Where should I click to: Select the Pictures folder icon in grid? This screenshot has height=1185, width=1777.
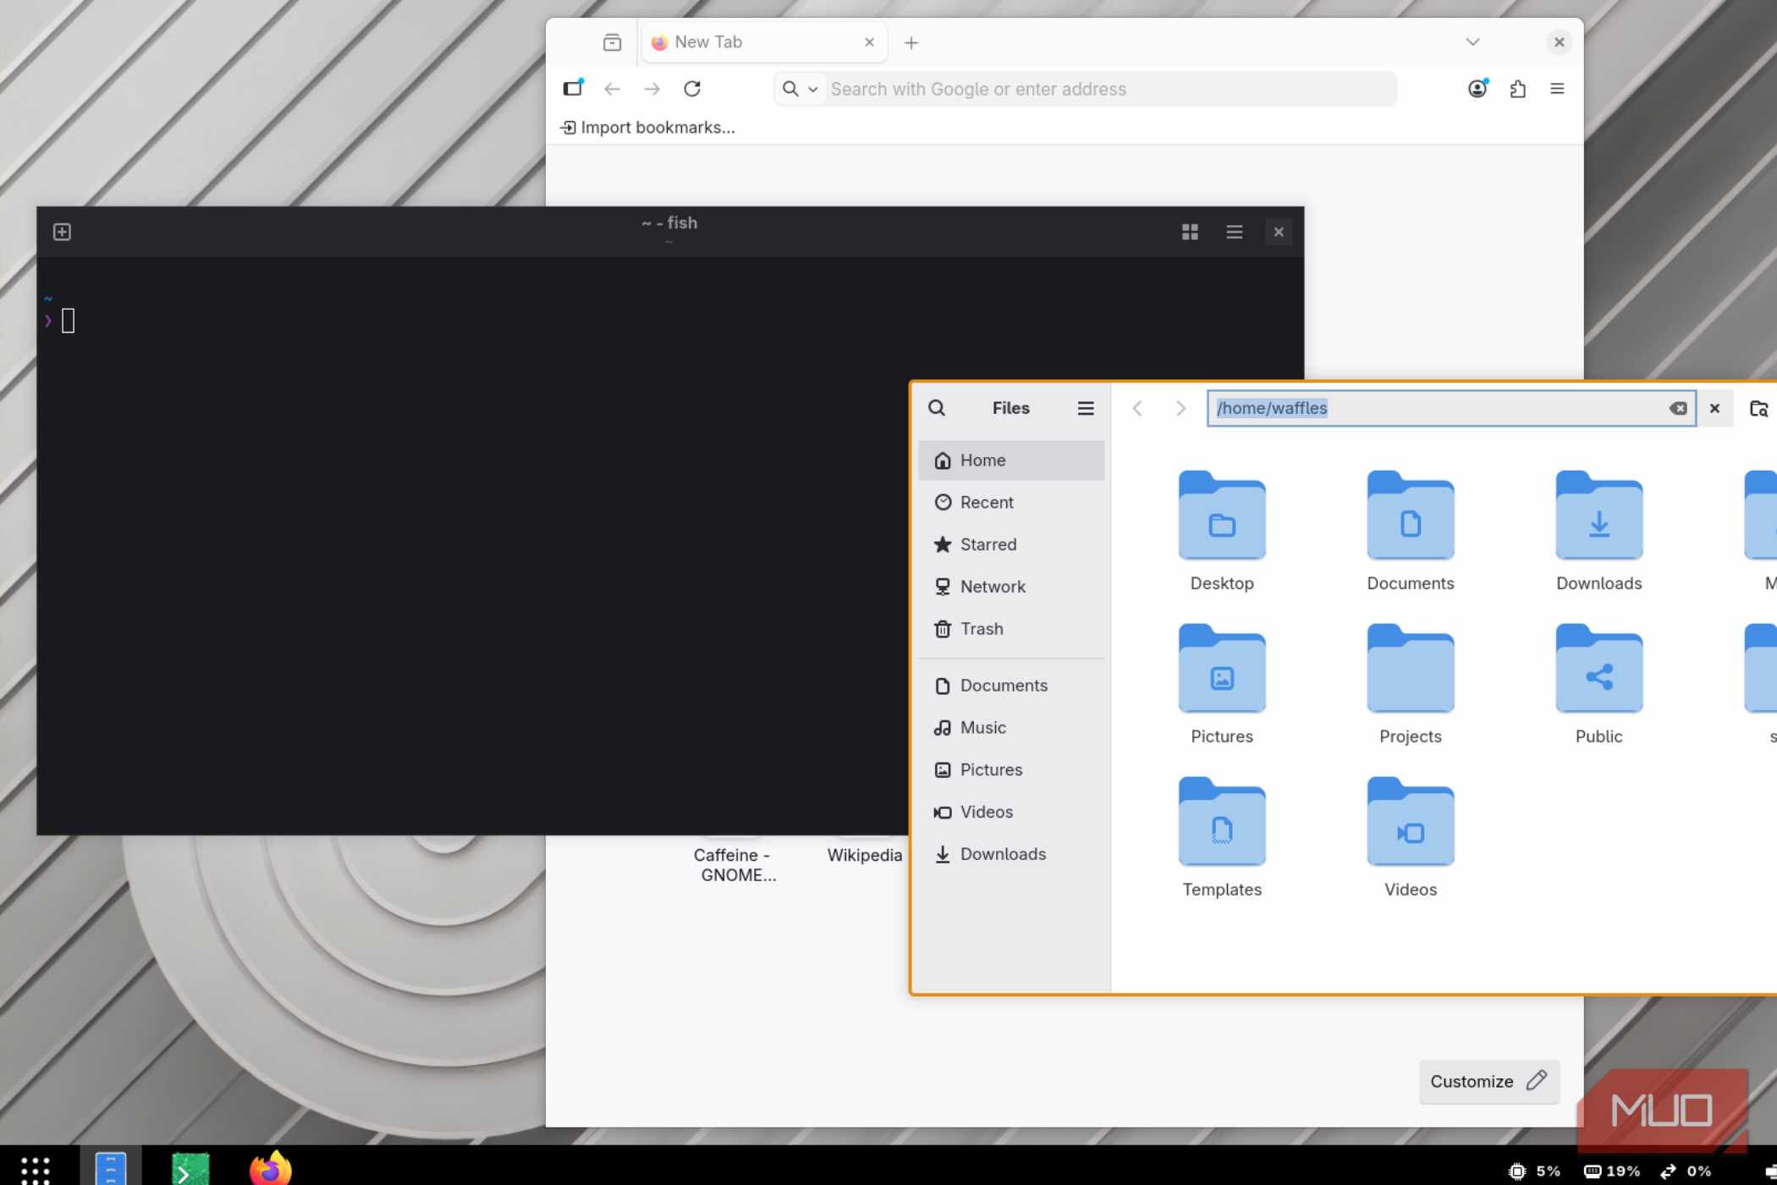pyautogui.click(x=1222, y=669)
